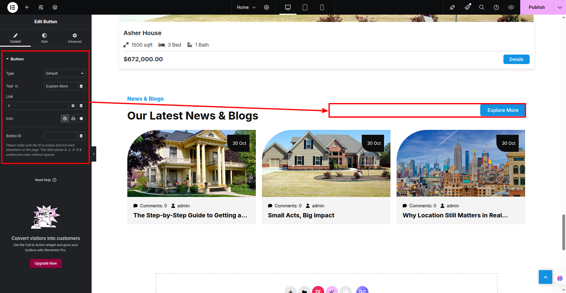The height and width of the screenshot is (293, 566).
Task: Open the Add Element plus icon
Action: coord(27,7)
